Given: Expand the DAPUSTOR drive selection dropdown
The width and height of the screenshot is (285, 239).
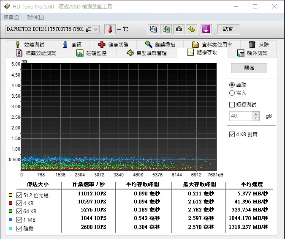Looking at the screenshot, I should pos(52,29).
